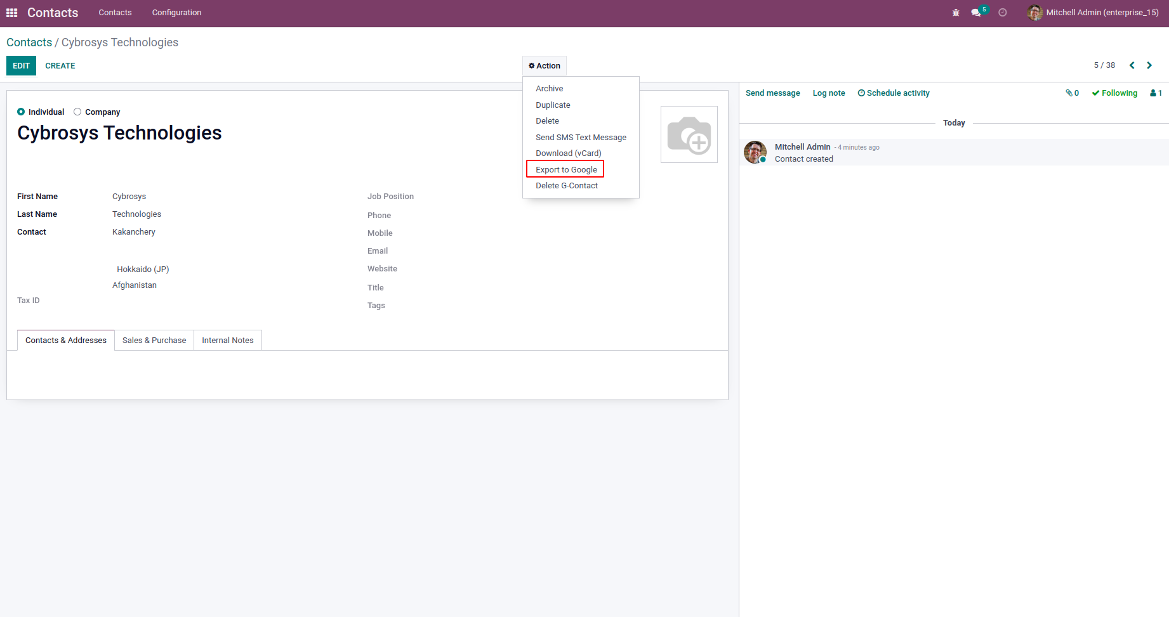Open the Contacts top menu item
Viewport: 1169px width, 617px height.
115,13
